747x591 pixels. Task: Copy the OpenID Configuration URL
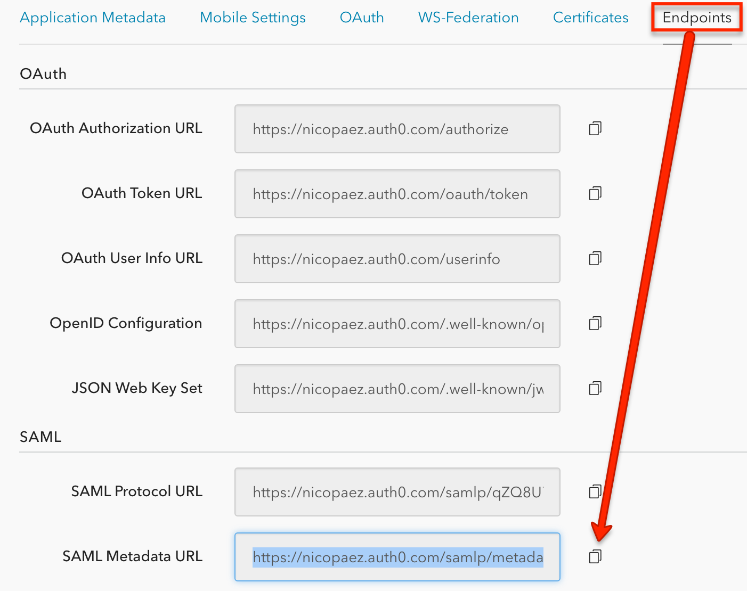595,323
